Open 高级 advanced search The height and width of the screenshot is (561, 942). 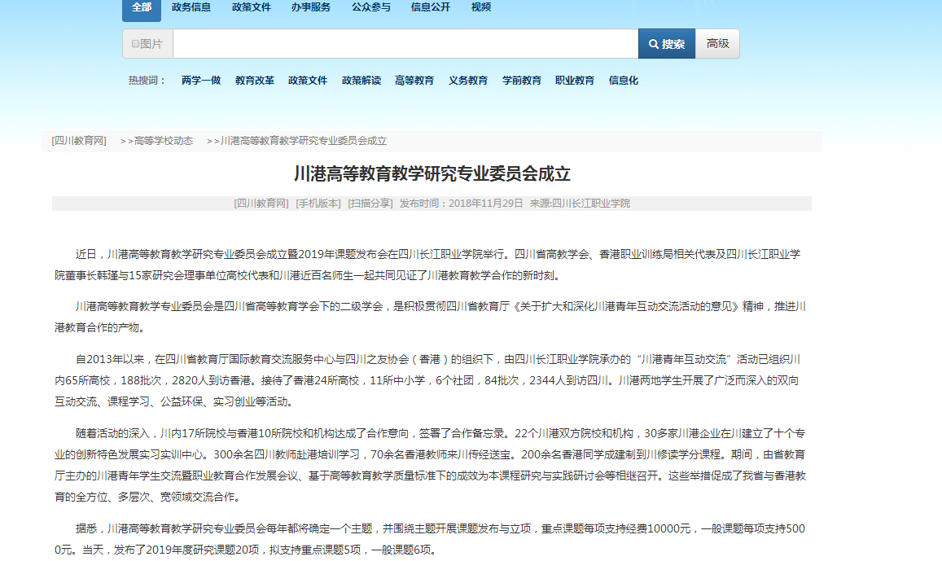(x=717, y=44)
